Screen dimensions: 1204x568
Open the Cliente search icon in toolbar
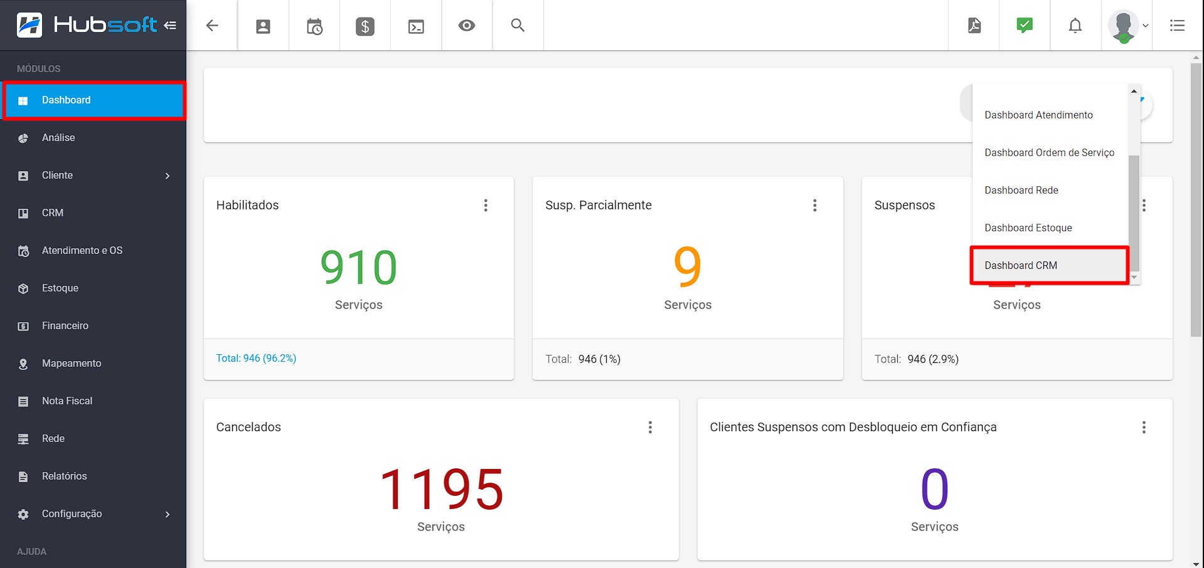click(x=262, y=25)
